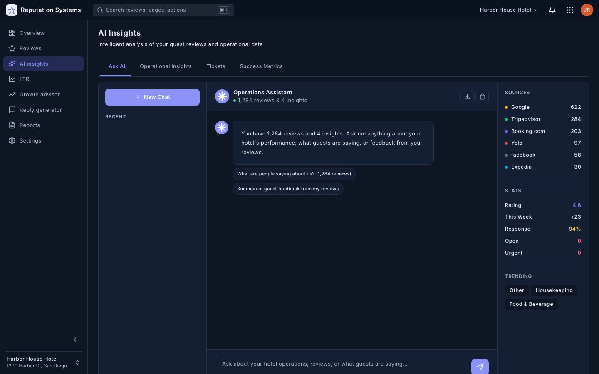Switch to Operational Insights tab
The width and height of the screenshot is (599, 374).
click(166, 66)
